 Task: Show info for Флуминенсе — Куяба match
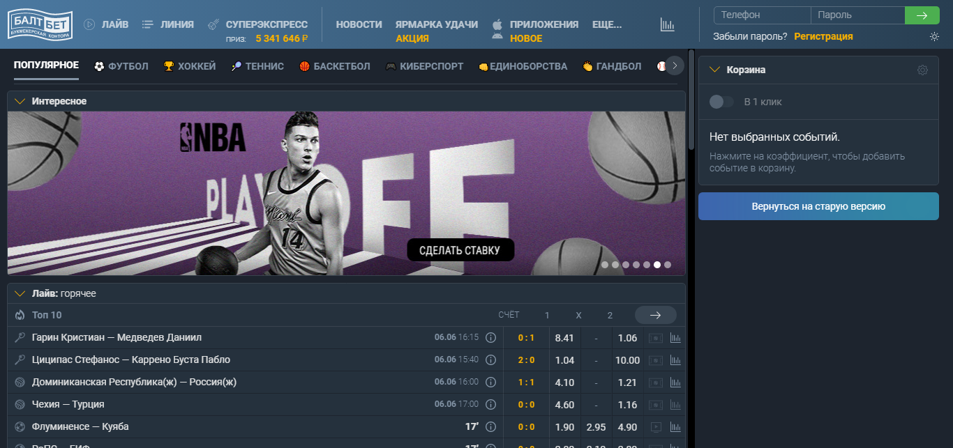(x=490, y=427)
